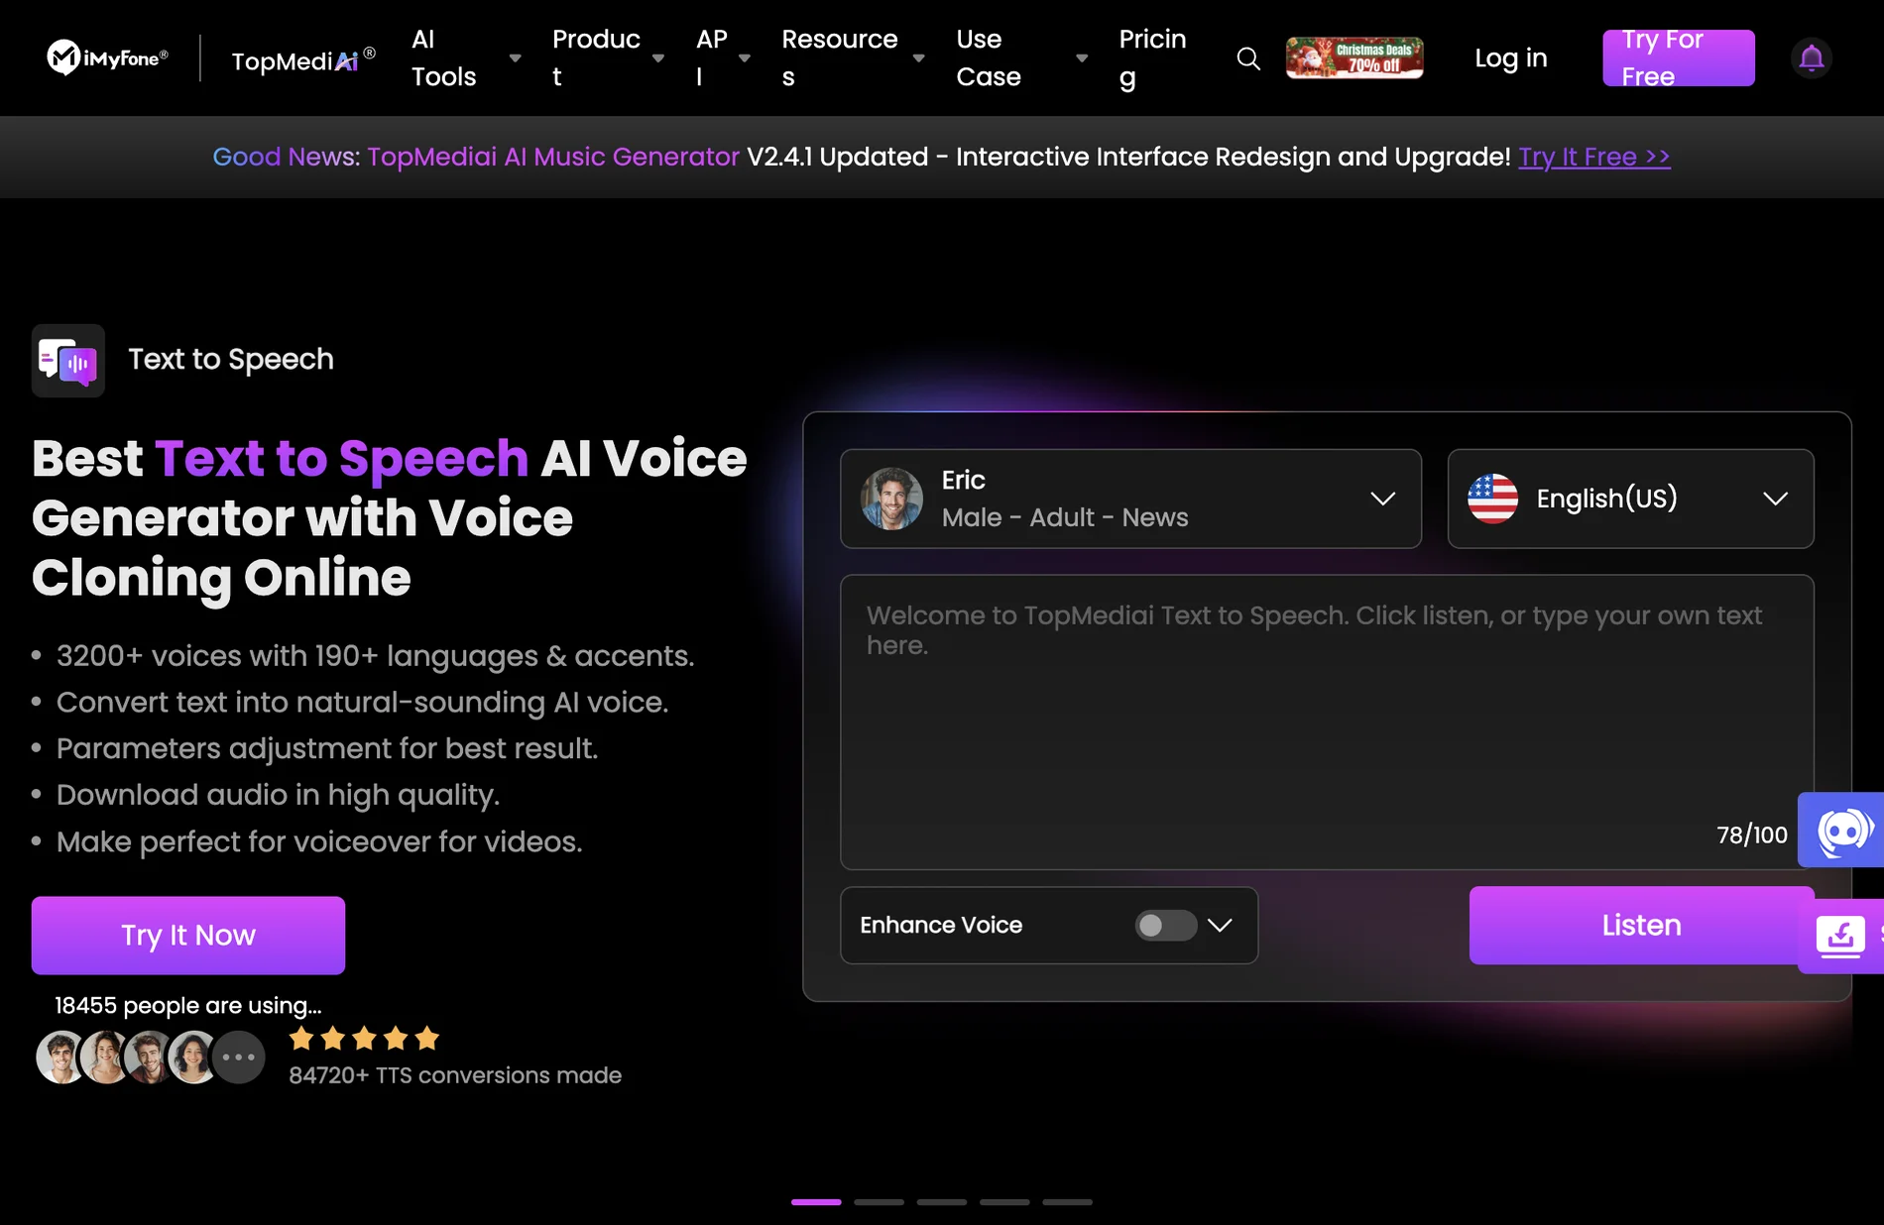1884x1225 pixels.
Task: Click the '18455 people are using...' text
Action: pyautogui.click(x=188, y=1005)
